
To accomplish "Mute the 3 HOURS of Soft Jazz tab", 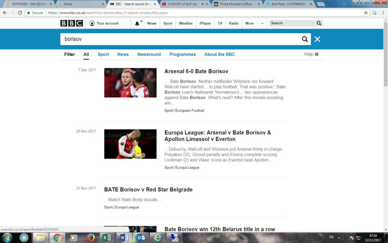I will [203, 4].
